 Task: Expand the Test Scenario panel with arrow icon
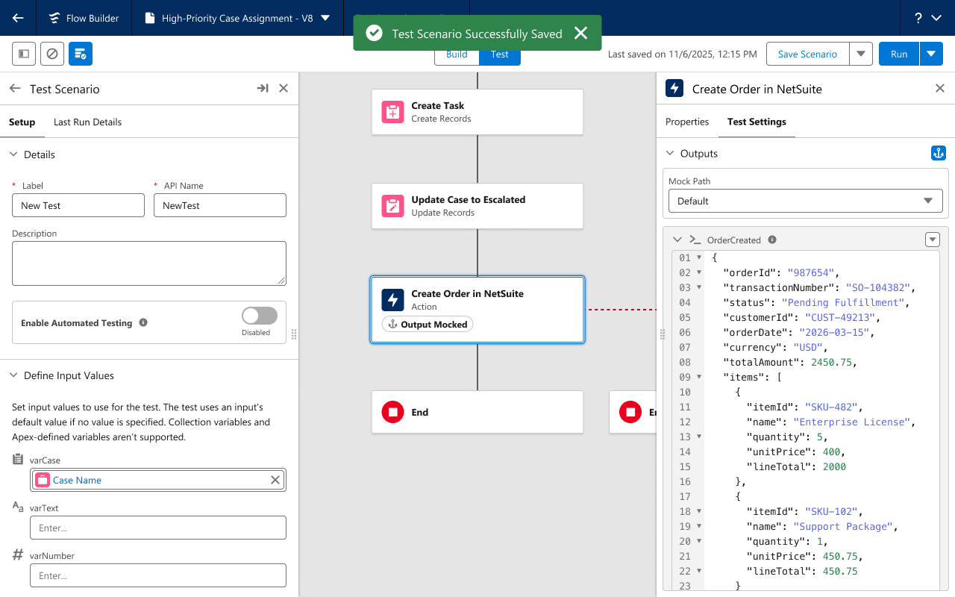[263, 88]
